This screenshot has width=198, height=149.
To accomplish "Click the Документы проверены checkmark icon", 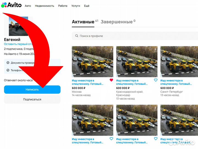I will 8,63.
